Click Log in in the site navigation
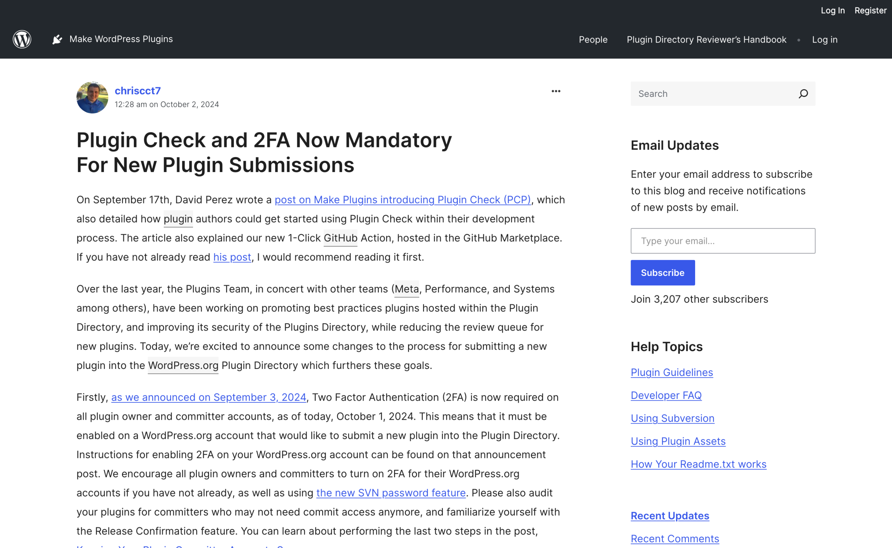 825,39
